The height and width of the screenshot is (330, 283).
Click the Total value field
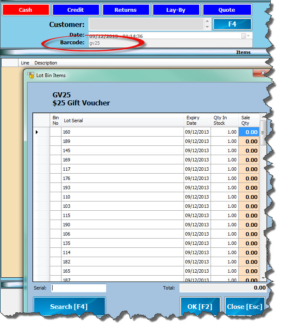[x=223, y=288]
